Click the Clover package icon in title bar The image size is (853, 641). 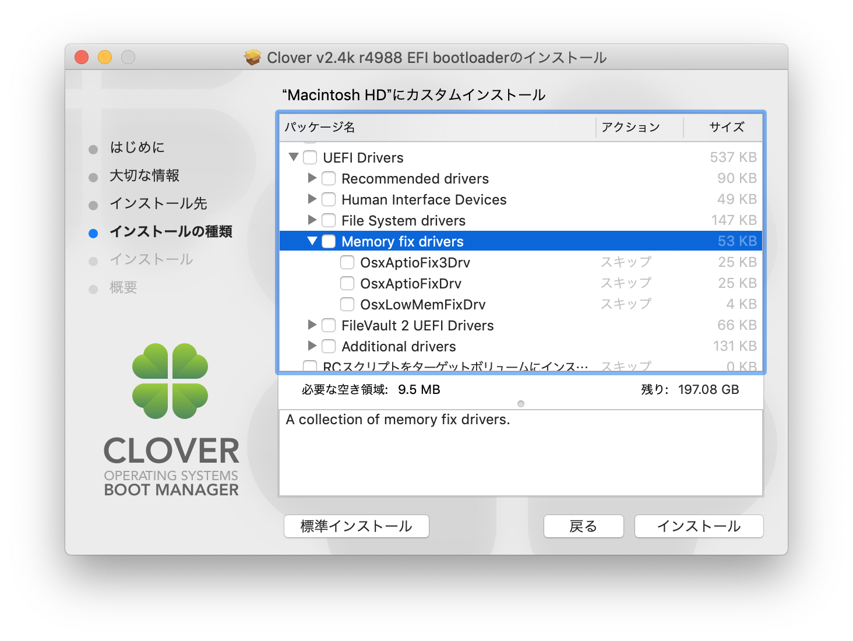pos(253,57)
